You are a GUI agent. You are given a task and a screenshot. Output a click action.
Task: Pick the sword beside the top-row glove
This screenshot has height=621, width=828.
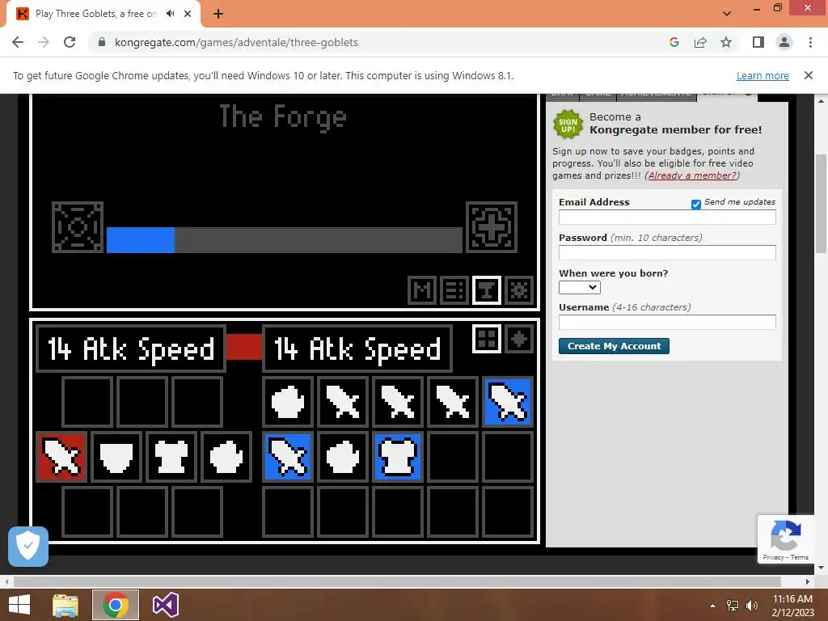click(x=343, y=402)
